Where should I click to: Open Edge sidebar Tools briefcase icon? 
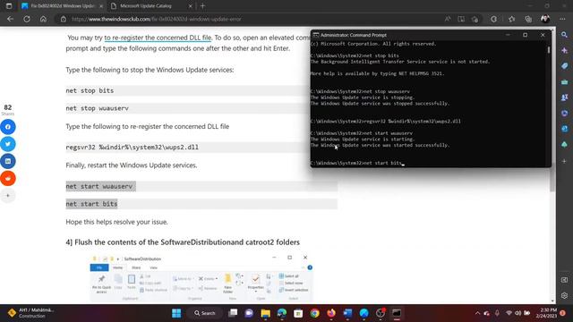click(x=564, y=81)
